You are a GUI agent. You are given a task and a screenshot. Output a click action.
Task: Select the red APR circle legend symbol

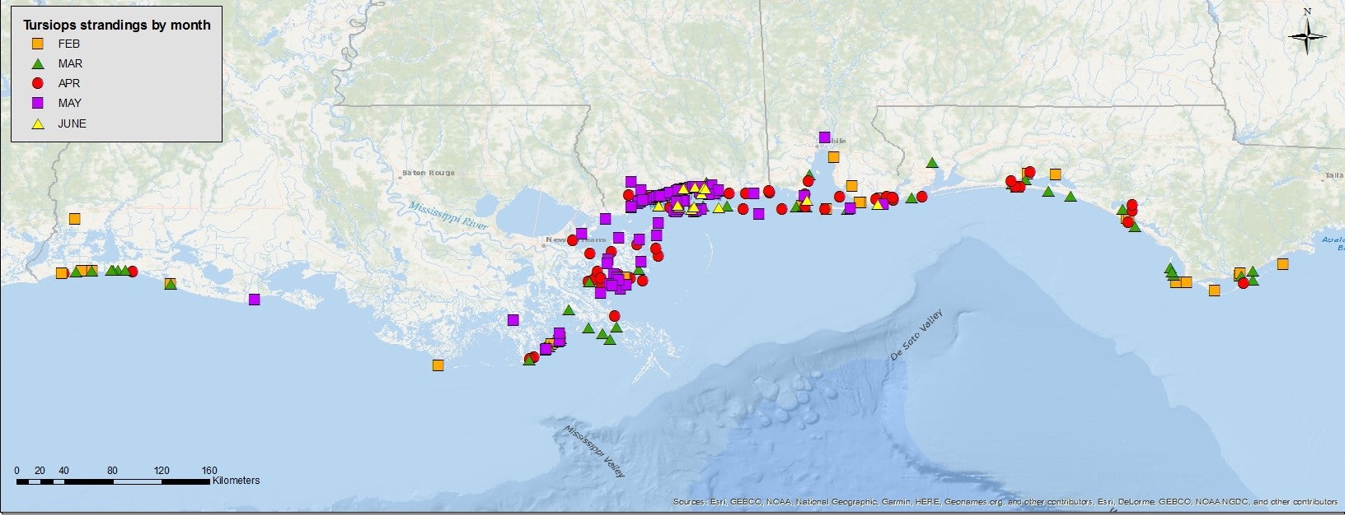click(x=37, y=83)
